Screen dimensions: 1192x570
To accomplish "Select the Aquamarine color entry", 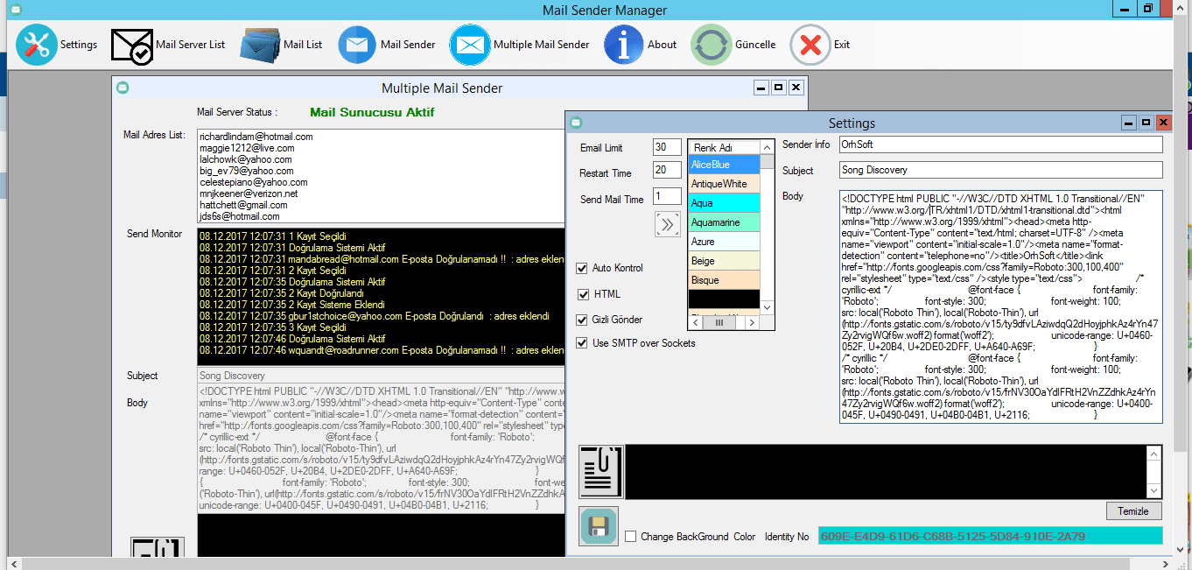I will [x=723, y=222].
